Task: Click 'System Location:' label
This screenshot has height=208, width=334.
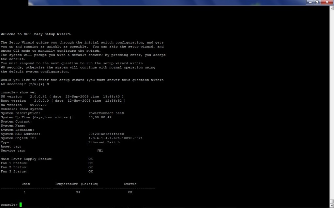Action: click(17, 130)
